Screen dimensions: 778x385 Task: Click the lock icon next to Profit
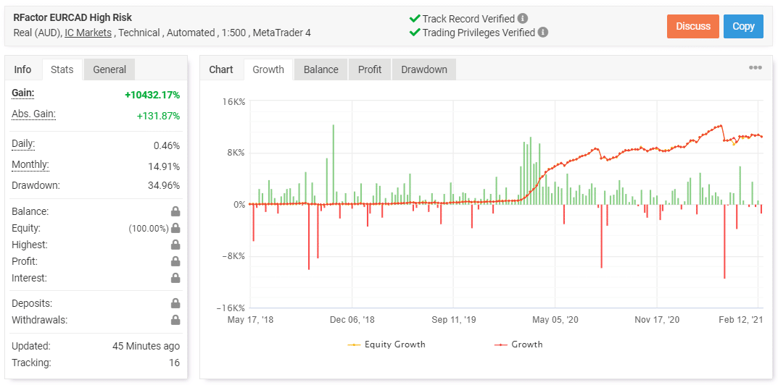tap(175, 262)
